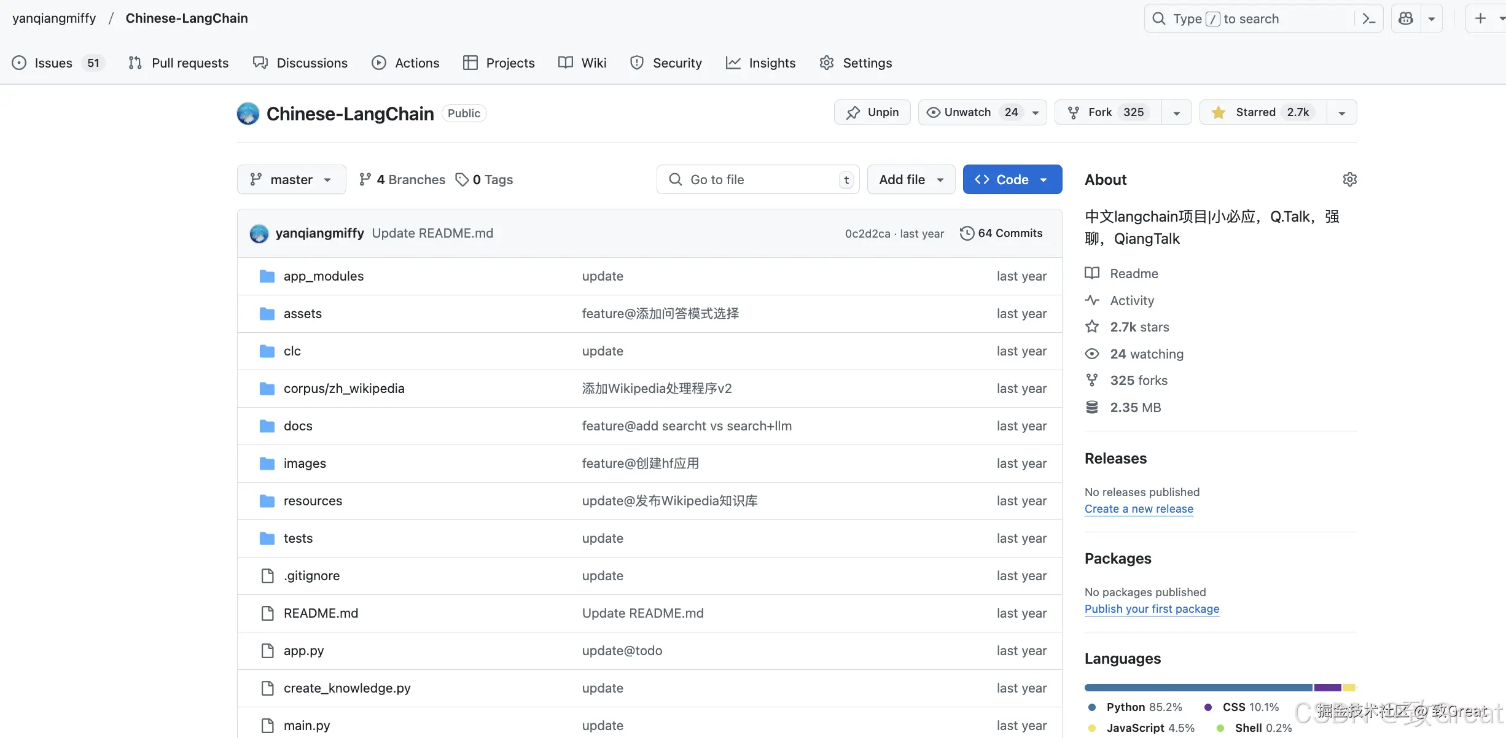1506x738 pixels.
Task: Open the Activity pulse link
Action: coord(1131,300)
